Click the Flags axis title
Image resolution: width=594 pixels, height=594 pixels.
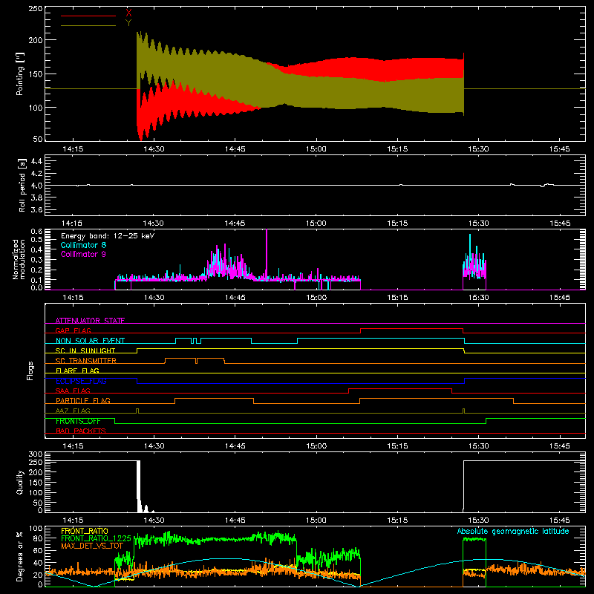[x=30, y=371]
